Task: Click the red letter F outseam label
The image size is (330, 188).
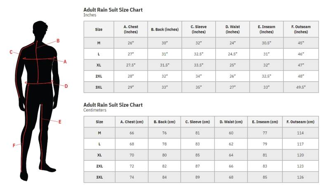Action: pyautogui.click(x=14, y=145)
